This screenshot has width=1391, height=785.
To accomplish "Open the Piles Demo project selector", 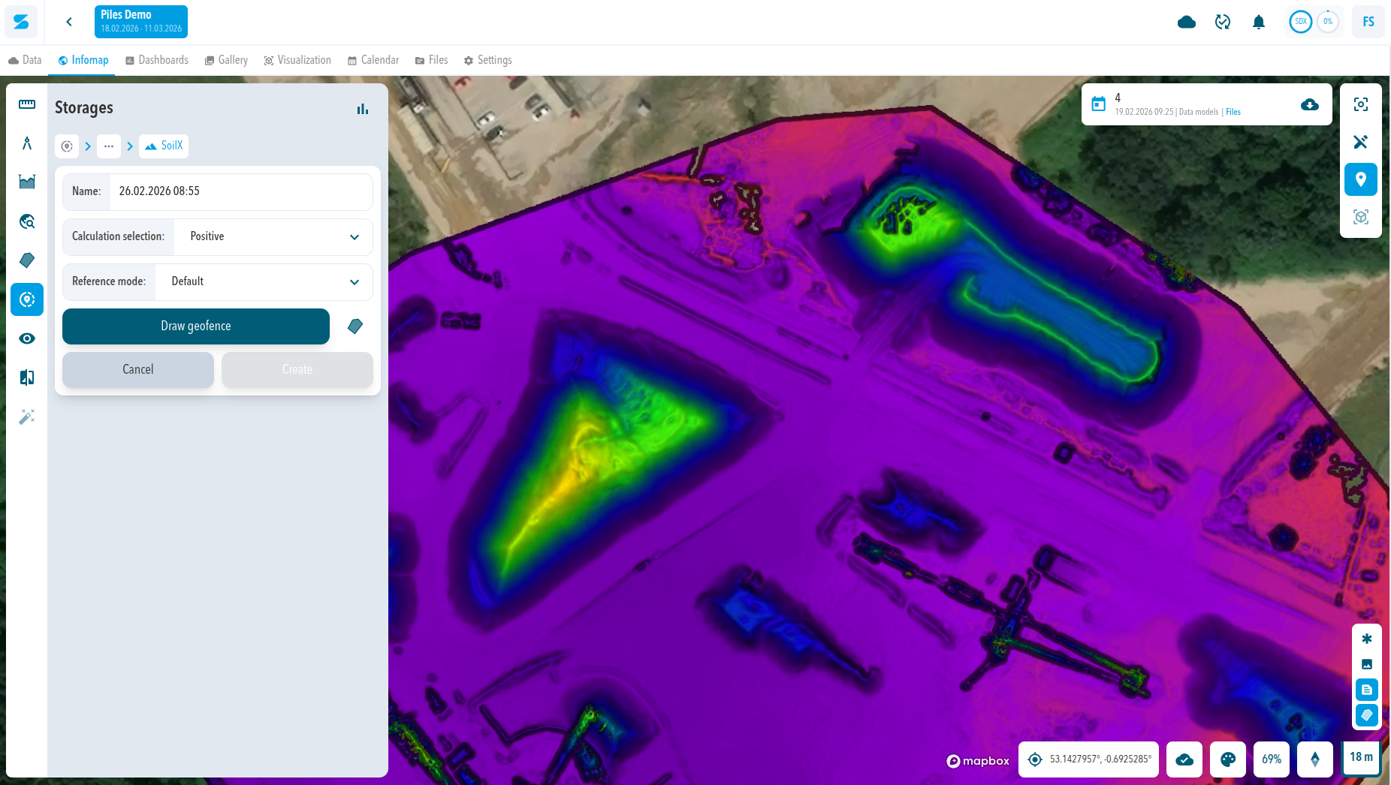I will click(141, 22).
